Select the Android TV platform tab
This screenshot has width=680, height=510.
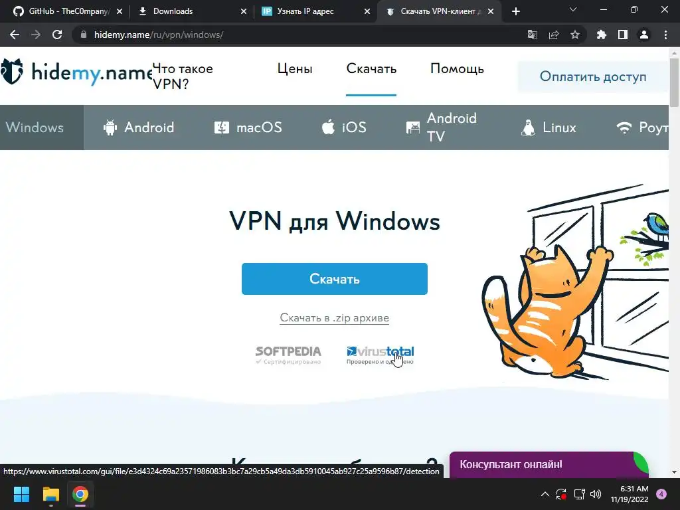(441, 127)
